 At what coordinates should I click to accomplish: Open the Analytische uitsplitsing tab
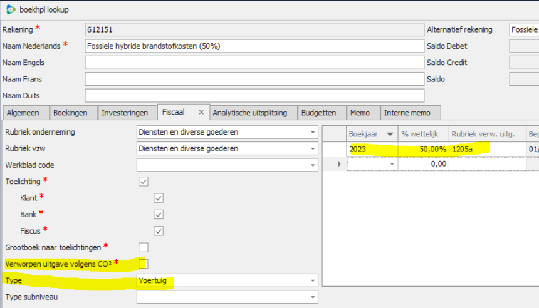(249, 113)
